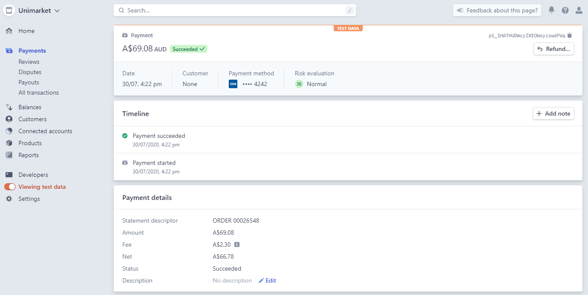Open the Developers section
The image size is (588, 295).
pyautogui.click(x=33, y=175)
